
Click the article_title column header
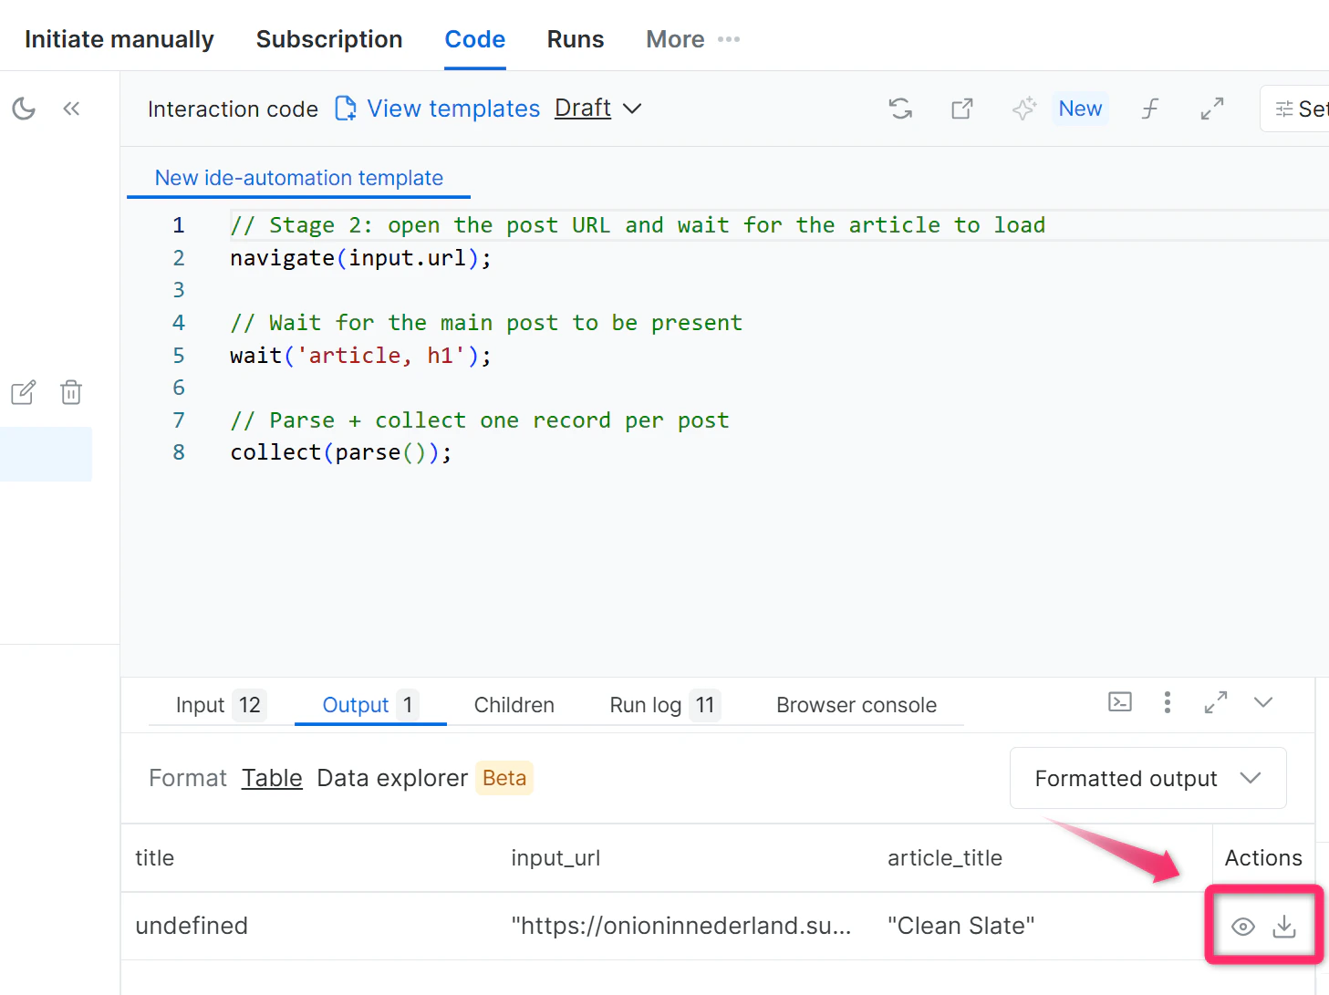tap(945, 858)
